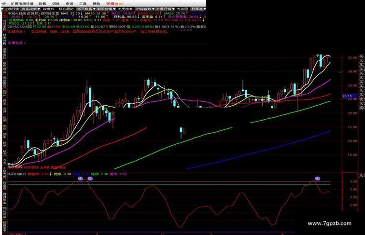Viewport: 365px width, 235px height.
Task: Open the 帮助 menu
Action: click(96, 4)
